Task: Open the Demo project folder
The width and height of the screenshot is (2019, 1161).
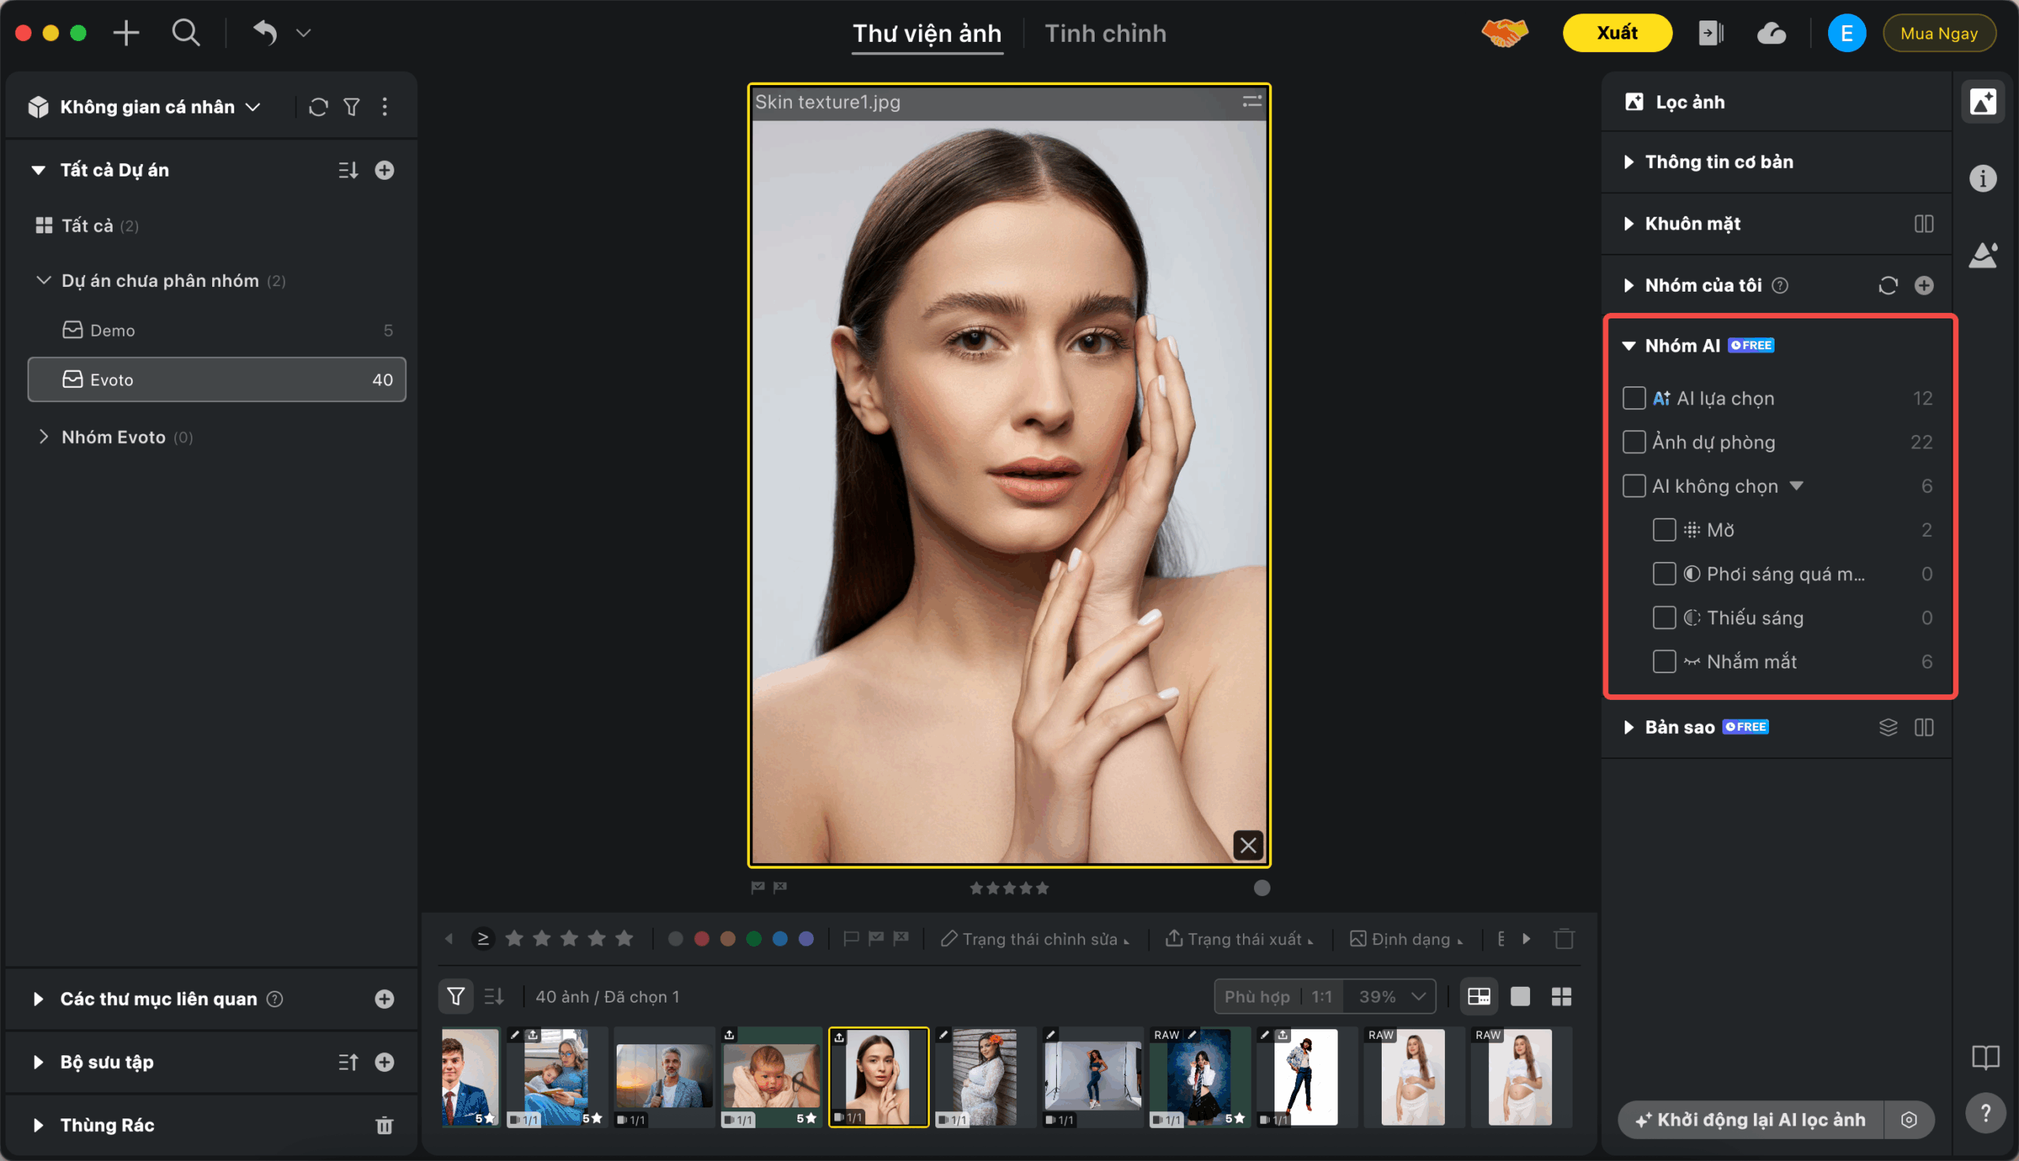Action: coord(113,330)
